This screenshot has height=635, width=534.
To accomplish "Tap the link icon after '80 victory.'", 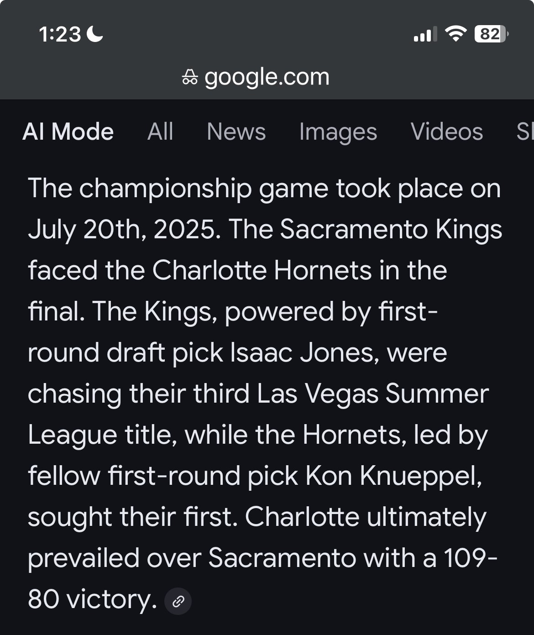I will tap(178, 601).
